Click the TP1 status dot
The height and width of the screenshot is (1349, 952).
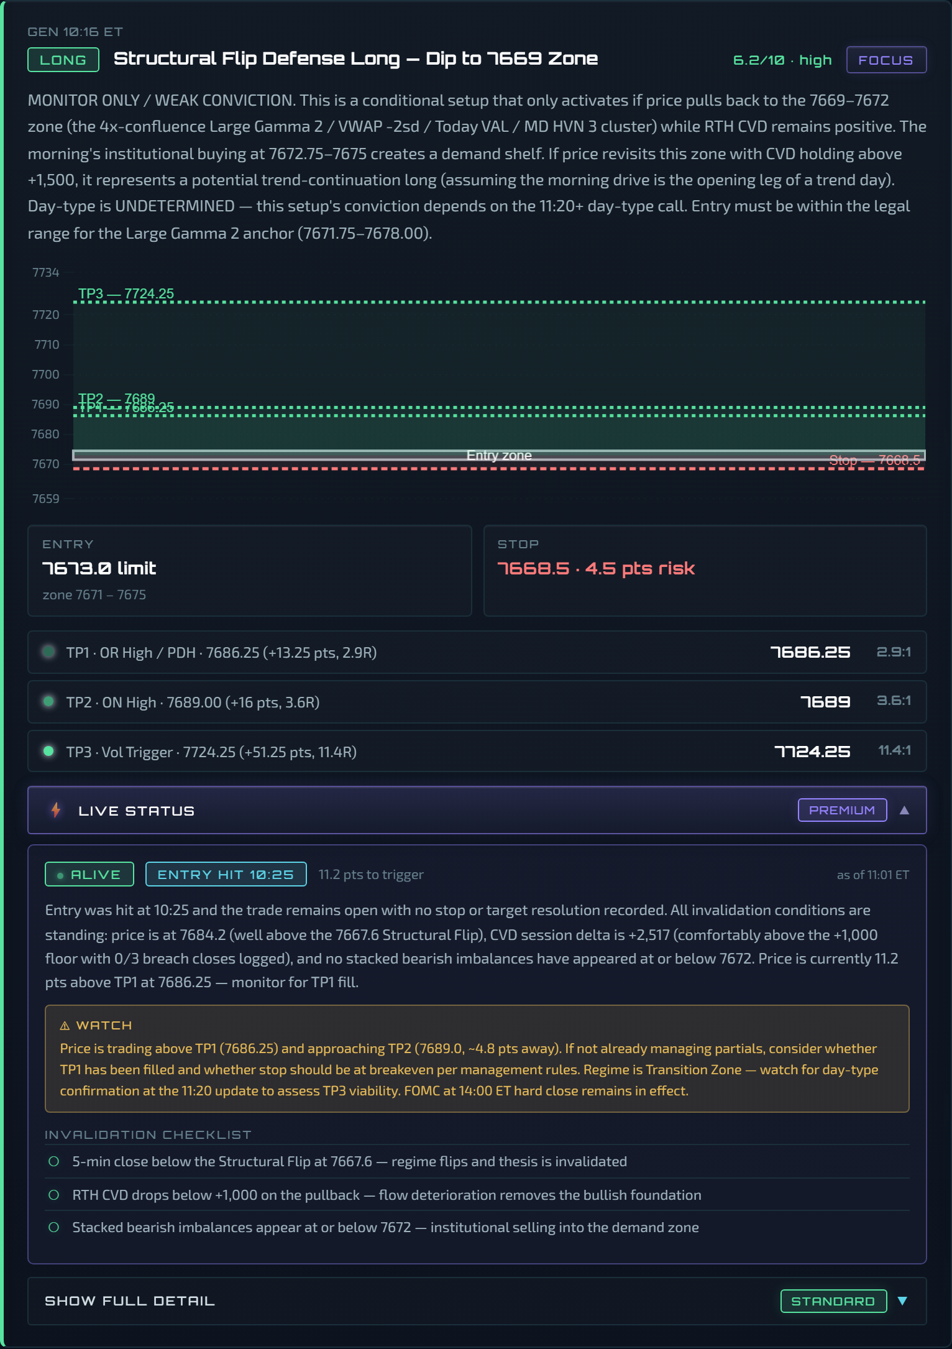point(48,651)
